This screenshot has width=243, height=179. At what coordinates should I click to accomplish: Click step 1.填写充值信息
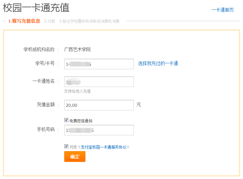(24, 21)
